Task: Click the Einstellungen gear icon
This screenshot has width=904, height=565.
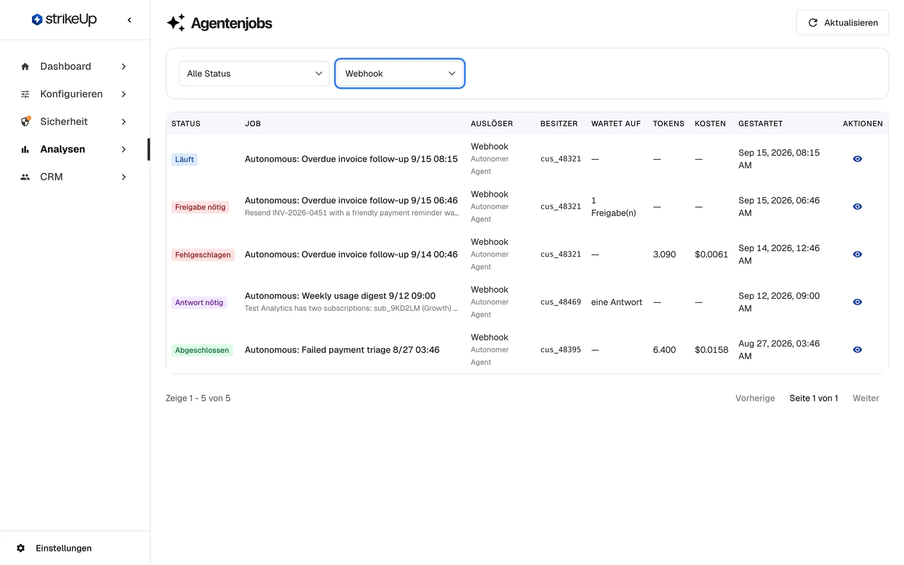Action: (x=21, y=548)
